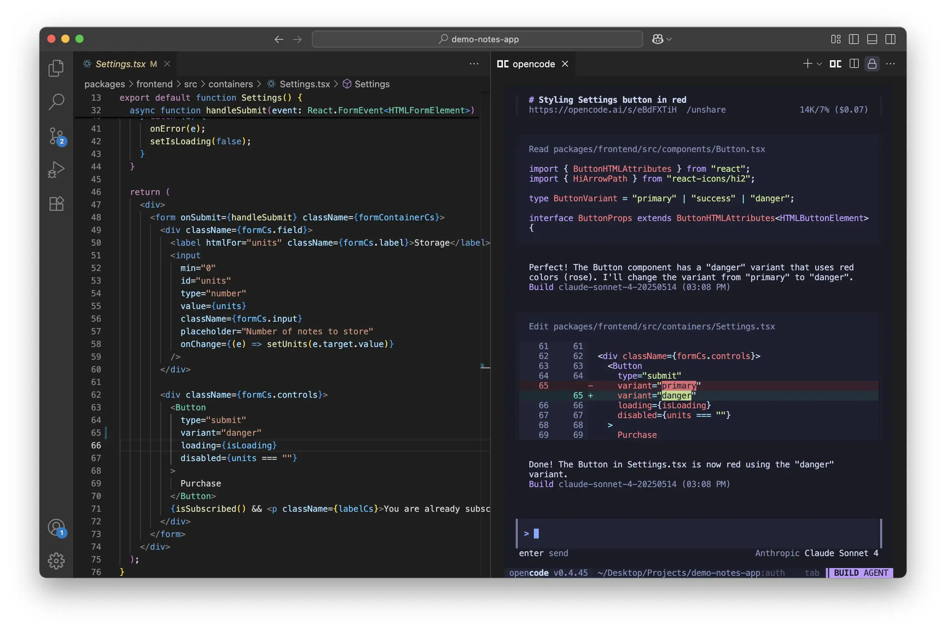The image size is (946, 630).
Task: Click the packages breadcrumb segment
Action: 105,84
